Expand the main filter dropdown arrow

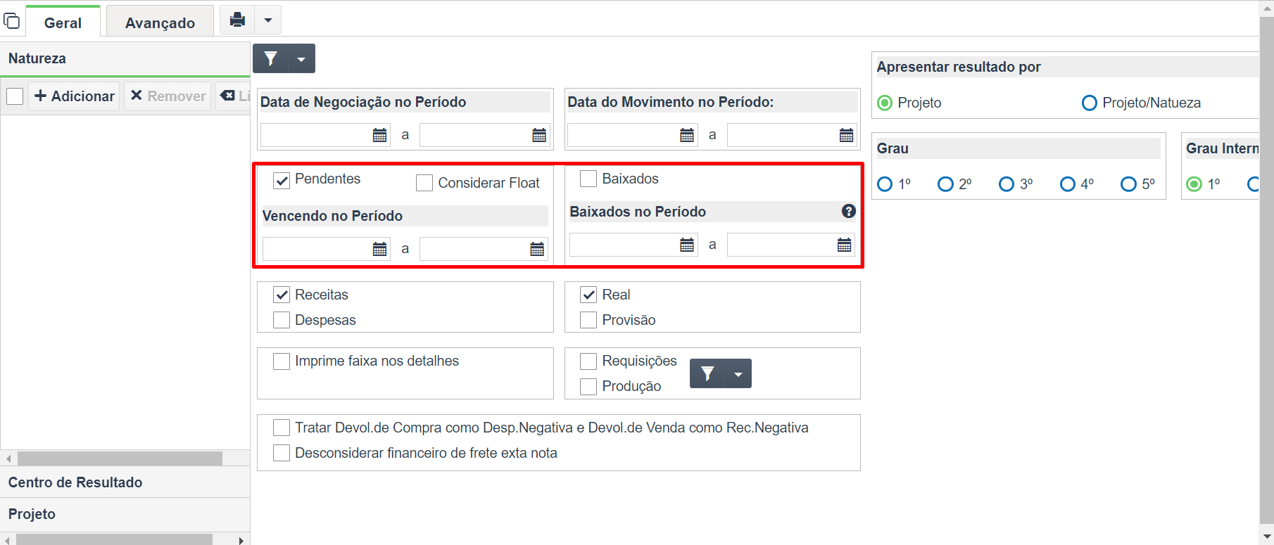pyautogui.click(x=301, y=59)
